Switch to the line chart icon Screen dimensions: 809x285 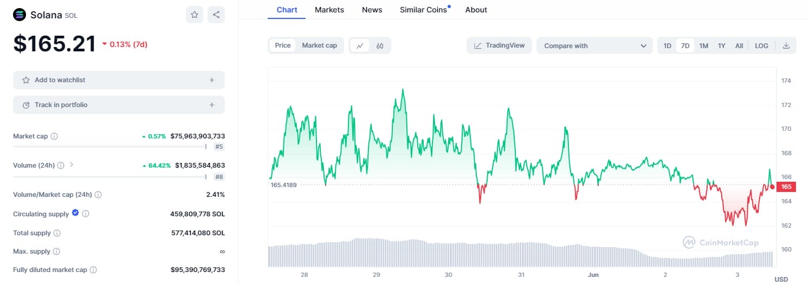[360, 46]
